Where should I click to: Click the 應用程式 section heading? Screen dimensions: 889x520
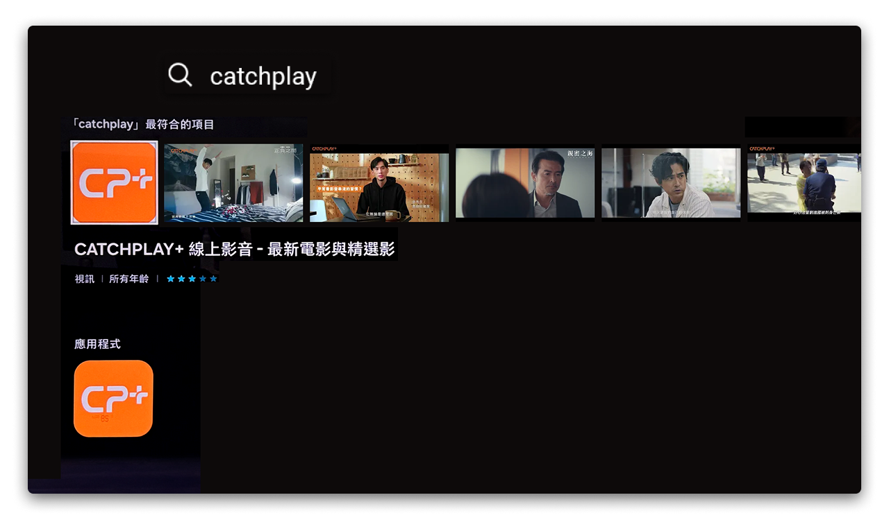97,344
